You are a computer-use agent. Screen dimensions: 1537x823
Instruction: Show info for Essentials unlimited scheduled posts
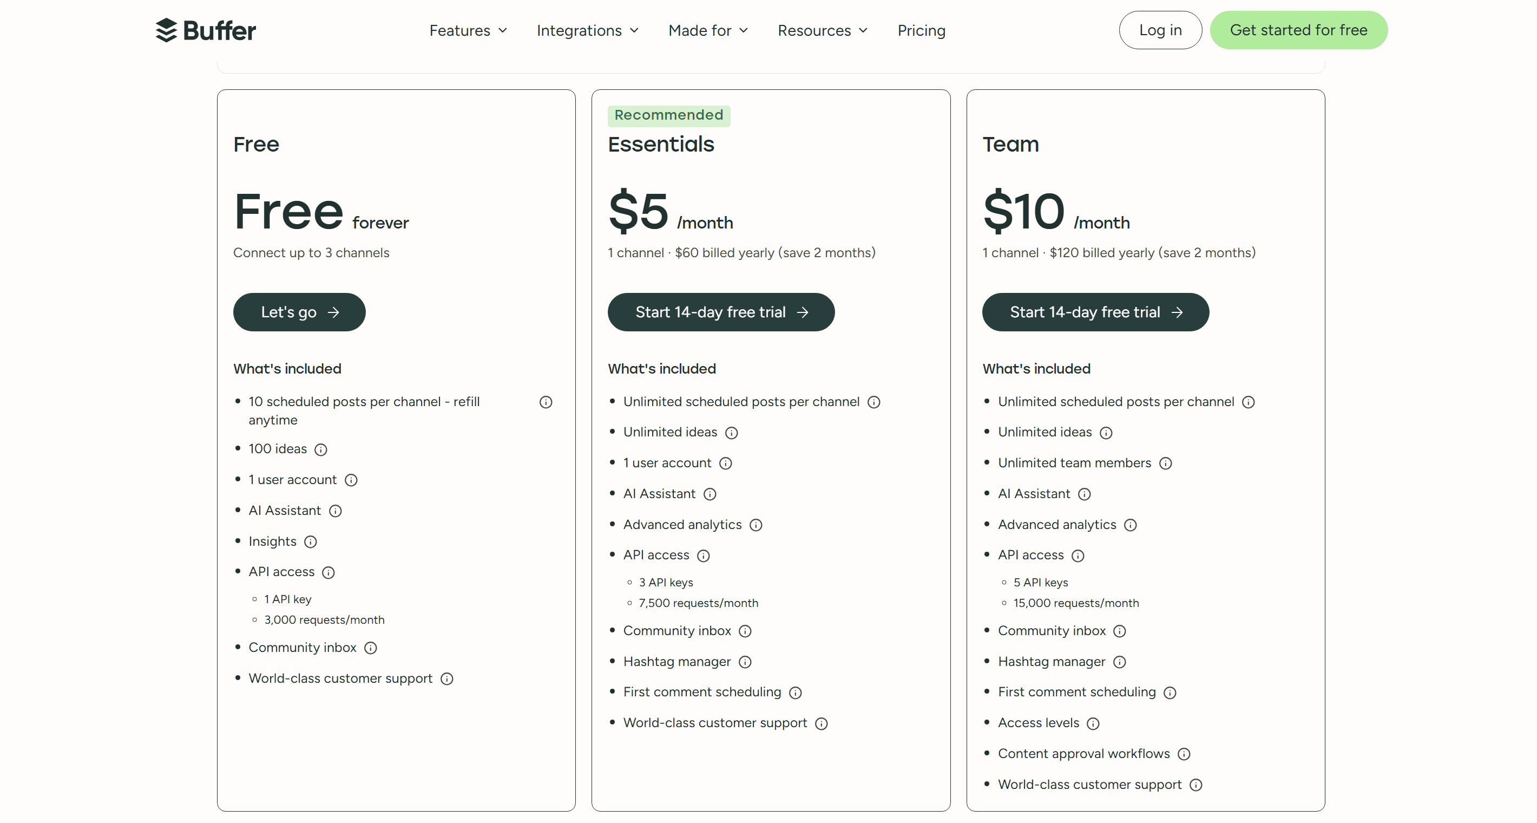[x=873, y=402]
